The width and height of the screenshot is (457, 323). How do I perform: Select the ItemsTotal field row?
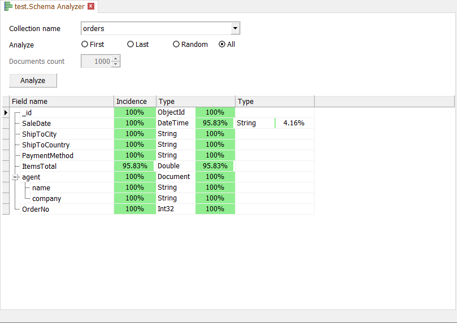[x=39, y=166]
